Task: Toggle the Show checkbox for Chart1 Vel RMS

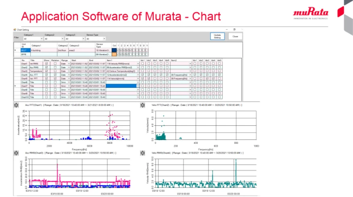Action: [46, 64]
